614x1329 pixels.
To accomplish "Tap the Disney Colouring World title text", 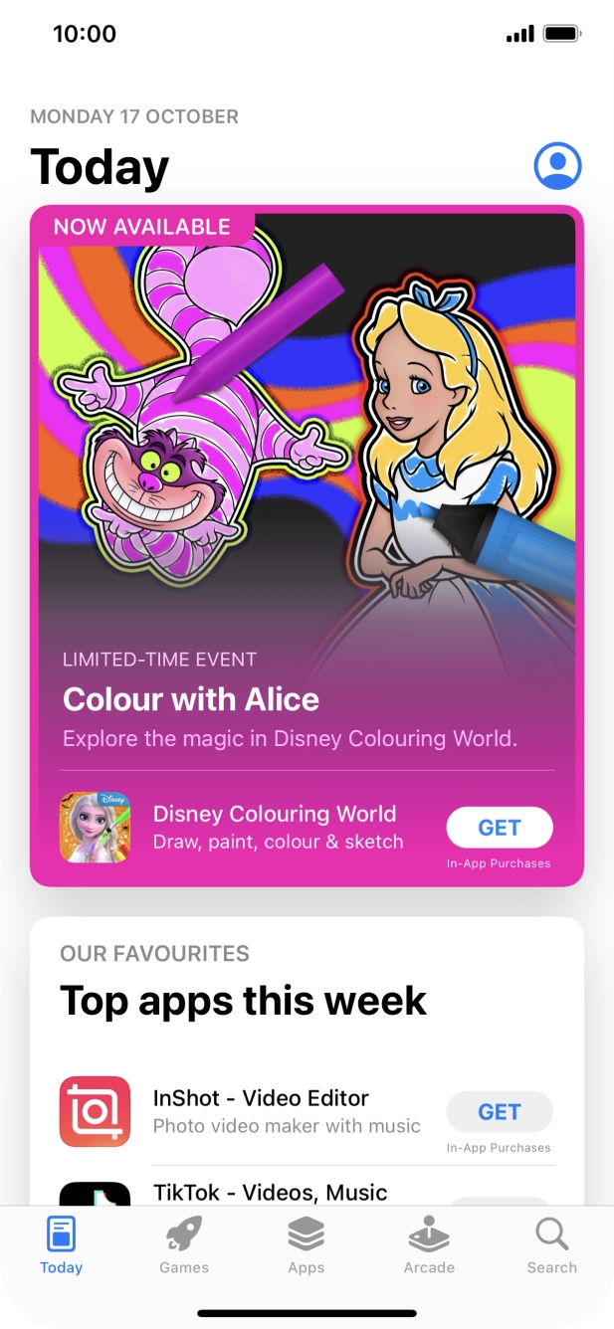I will click(x=275, y=814).
